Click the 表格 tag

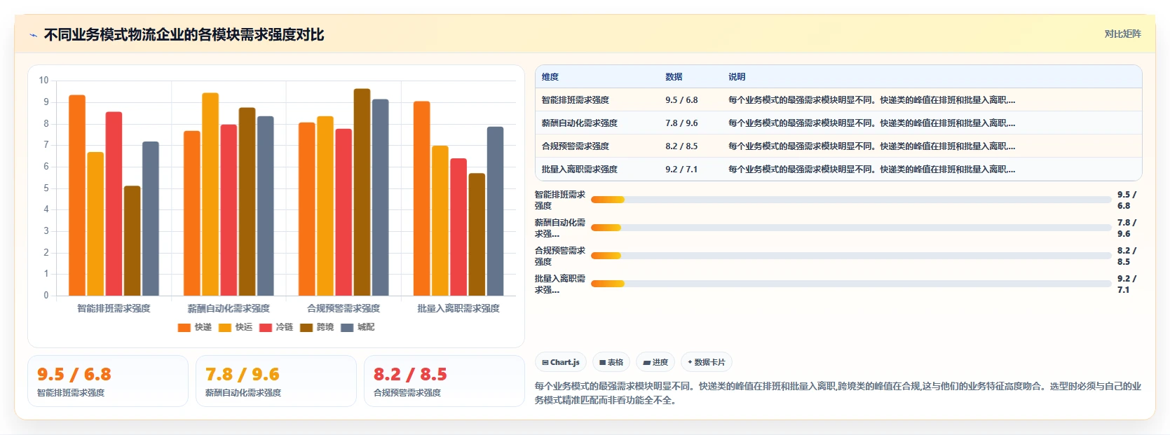(611, 362)
